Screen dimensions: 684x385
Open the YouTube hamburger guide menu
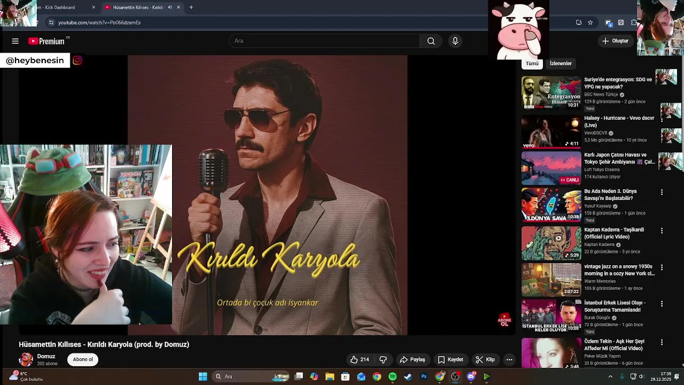coord(15,41)
